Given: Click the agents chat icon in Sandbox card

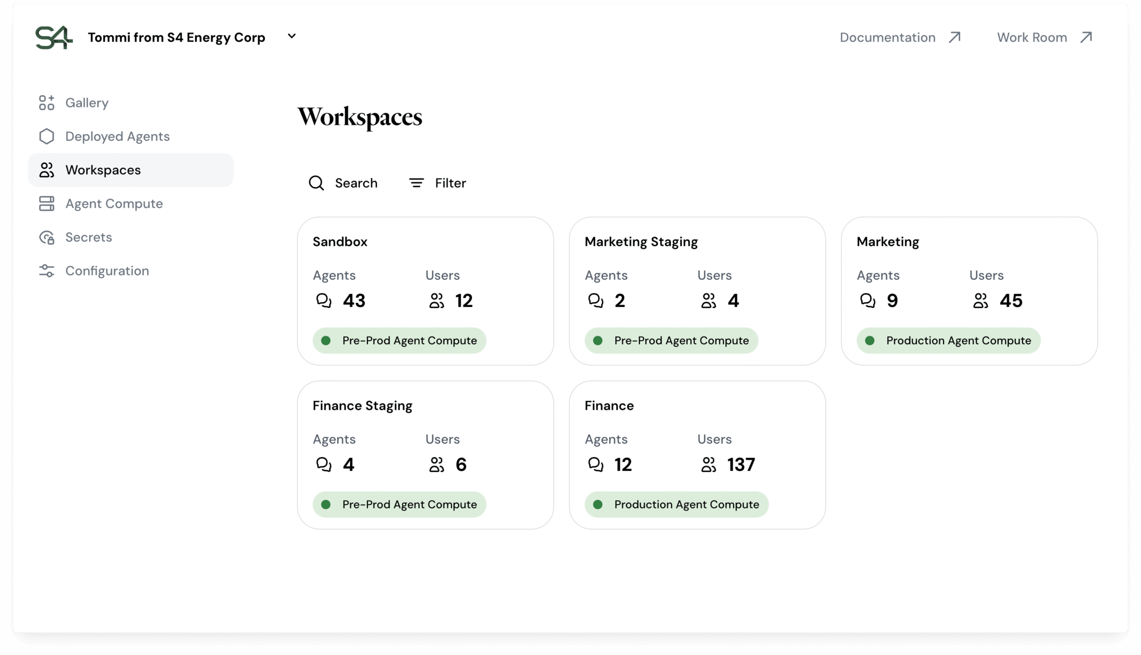Looking at the screenshot, I should (x=324, y=300).
